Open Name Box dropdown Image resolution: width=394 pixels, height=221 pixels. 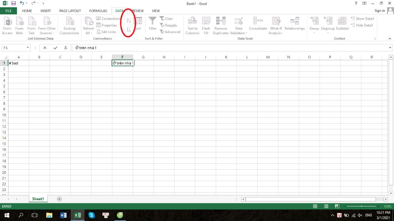pyautogui.click(x=28, y=48)
